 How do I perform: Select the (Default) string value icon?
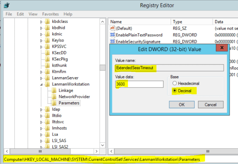[112, 28]
